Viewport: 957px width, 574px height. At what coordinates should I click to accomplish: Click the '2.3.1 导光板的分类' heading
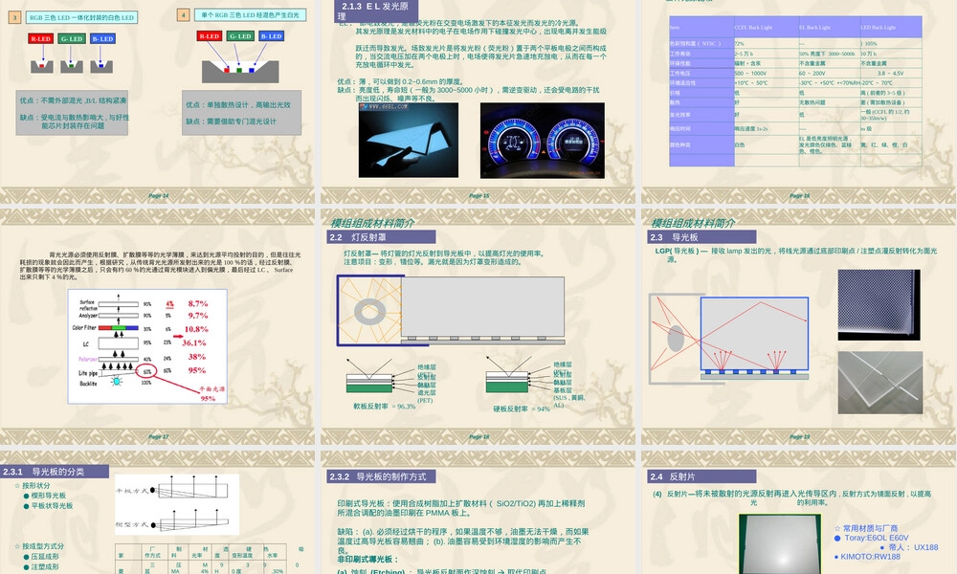tap(55, 472)
